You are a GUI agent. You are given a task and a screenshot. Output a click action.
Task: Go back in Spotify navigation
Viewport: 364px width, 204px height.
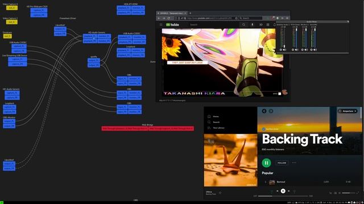tap(264, 111)
